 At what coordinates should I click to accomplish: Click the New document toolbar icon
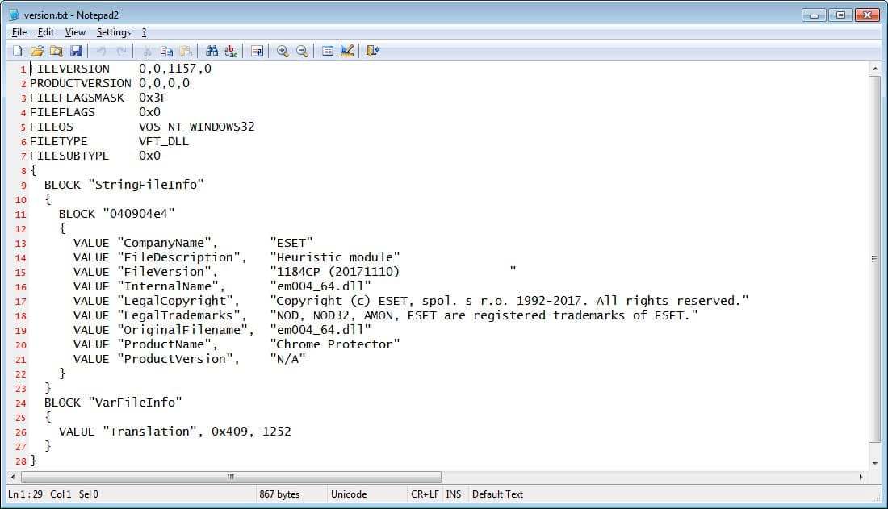[x=18, y=51]
